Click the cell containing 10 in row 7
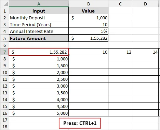This screenshot has height=130, width=160. coord(89,52)
